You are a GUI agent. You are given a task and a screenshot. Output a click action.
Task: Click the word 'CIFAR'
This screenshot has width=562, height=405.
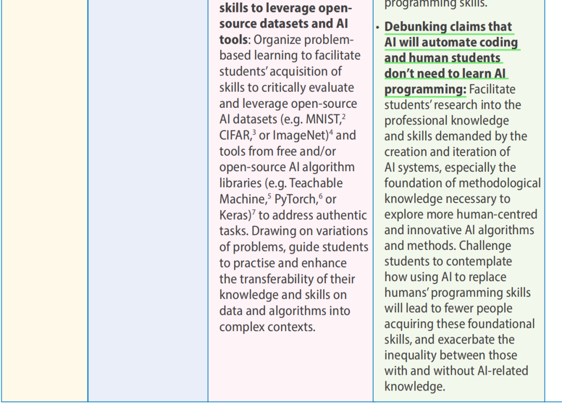tap(234, 135)
